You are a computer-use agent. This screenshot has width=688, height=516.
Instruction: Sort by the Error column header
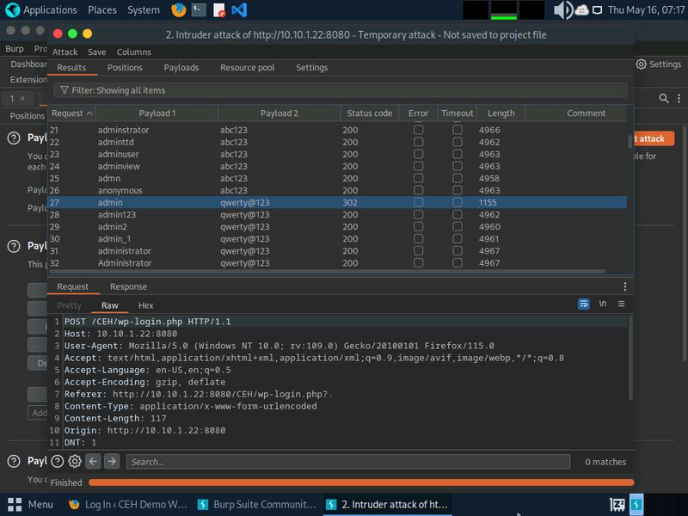coord(418,114)
